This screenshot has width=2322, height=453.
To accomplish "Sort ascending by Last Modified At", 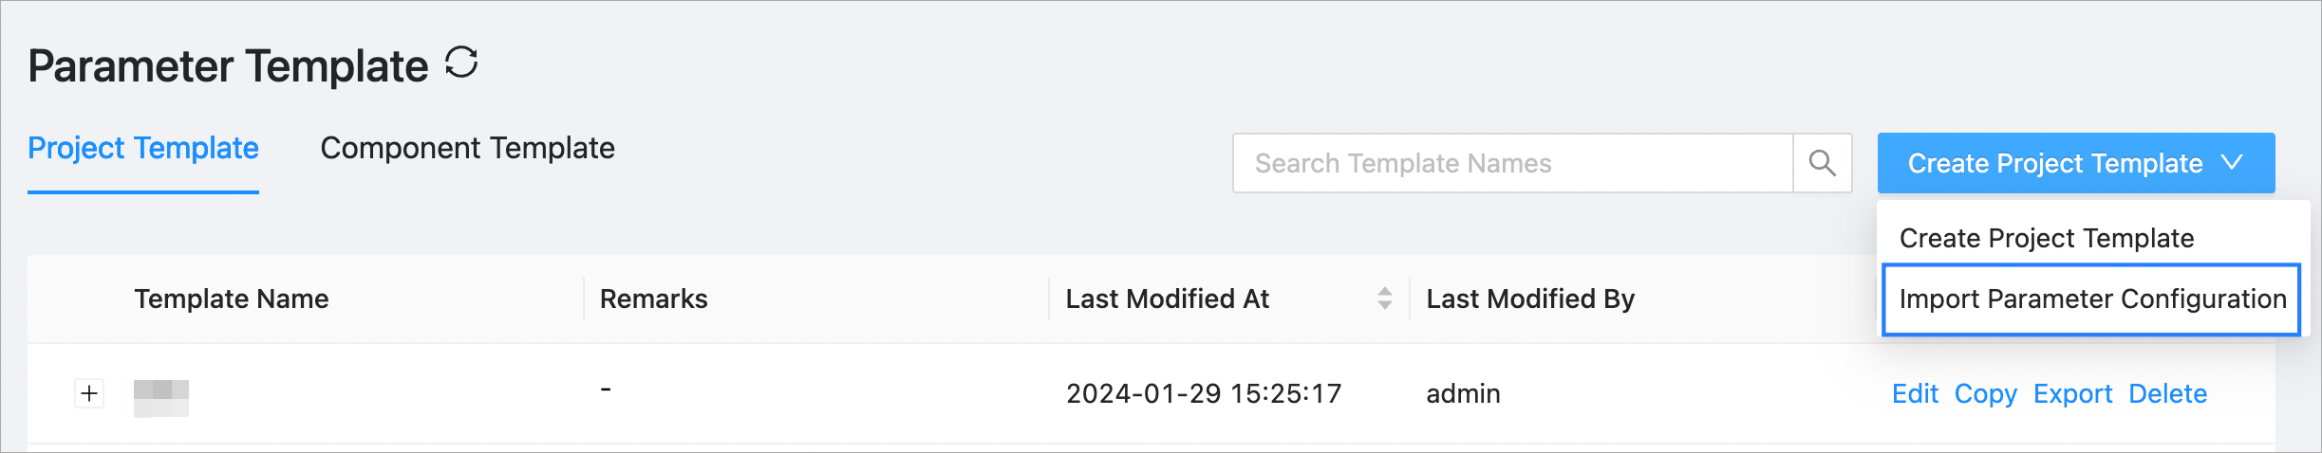I will pos(1385,292).
